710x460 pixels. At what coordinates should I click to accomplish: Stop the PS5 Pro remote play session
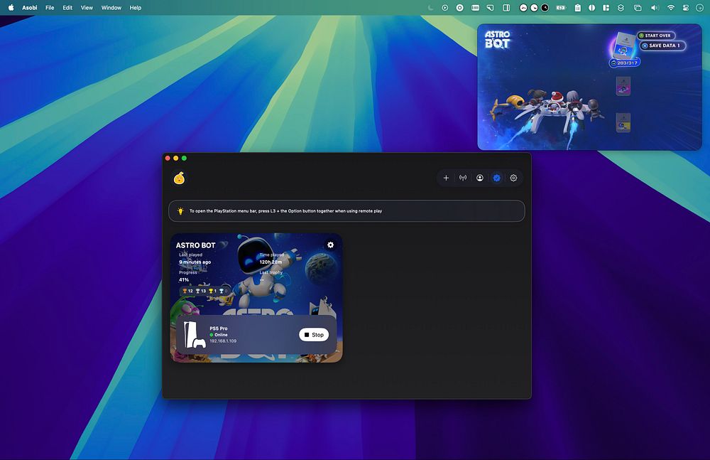click(x=314, y=335)
